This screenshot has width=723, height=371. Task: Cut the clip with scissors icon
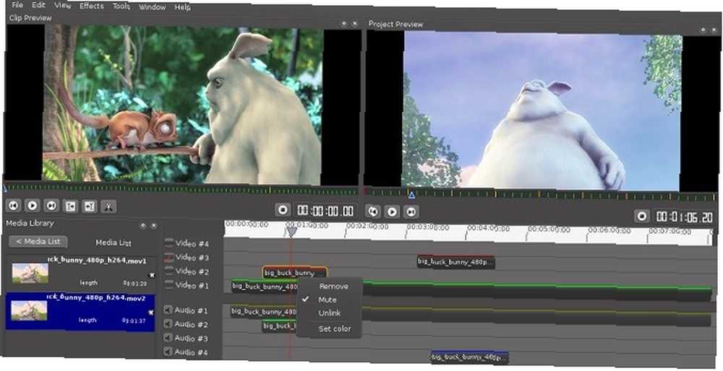[x=108, y=206]
